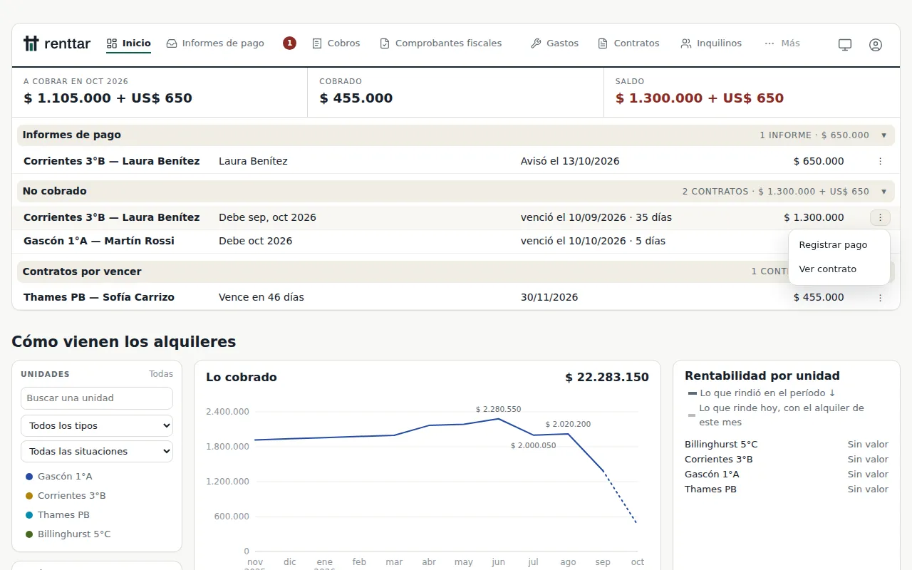Open Thames PB — Sofía Carrizo contract row

coord(456,297)
